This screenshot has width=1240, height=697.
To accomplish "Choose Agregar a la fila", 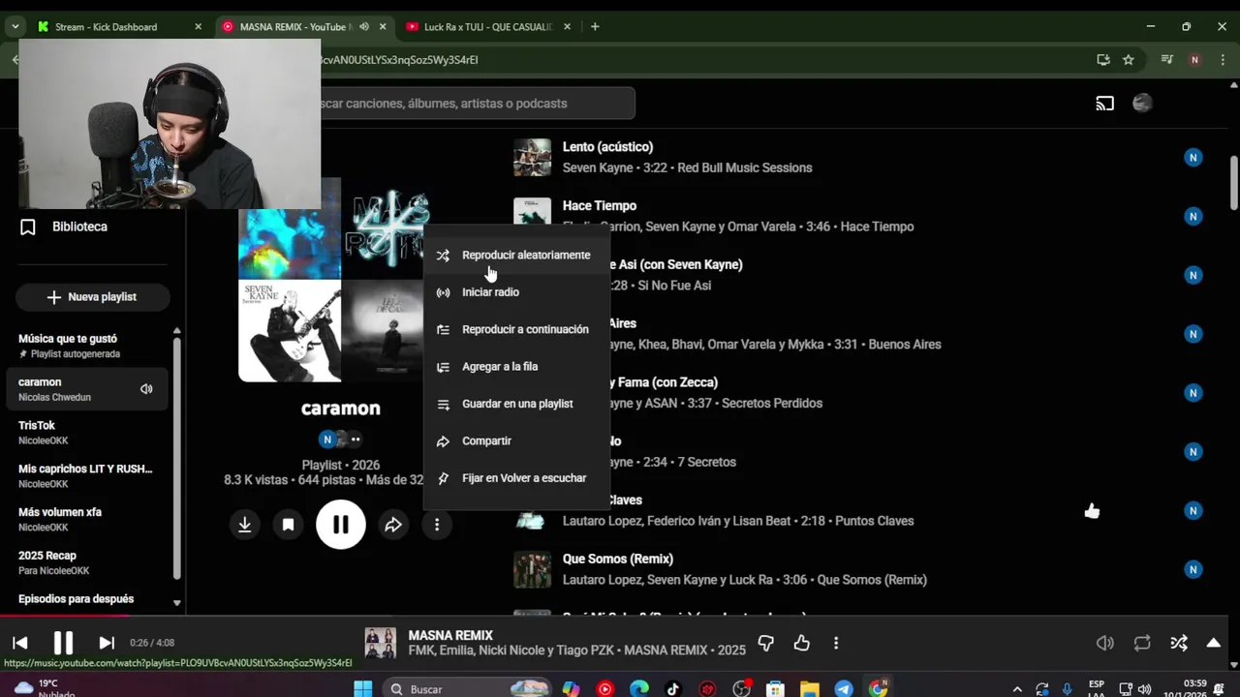I will click(516, 367).
